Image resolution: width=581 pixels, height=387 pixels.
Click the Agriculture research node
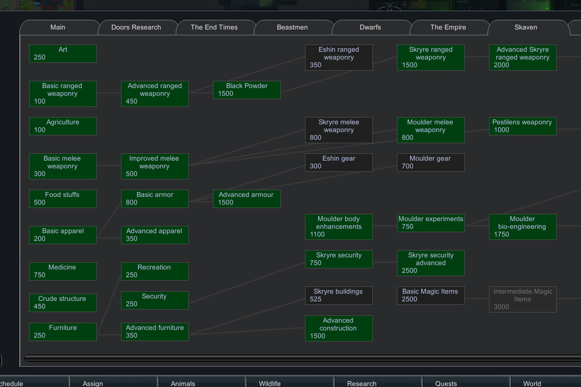pos(63,126)
